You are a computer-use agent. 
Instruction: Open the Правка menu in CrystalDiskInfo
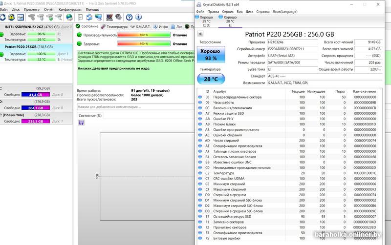click(x=213, y=11)
